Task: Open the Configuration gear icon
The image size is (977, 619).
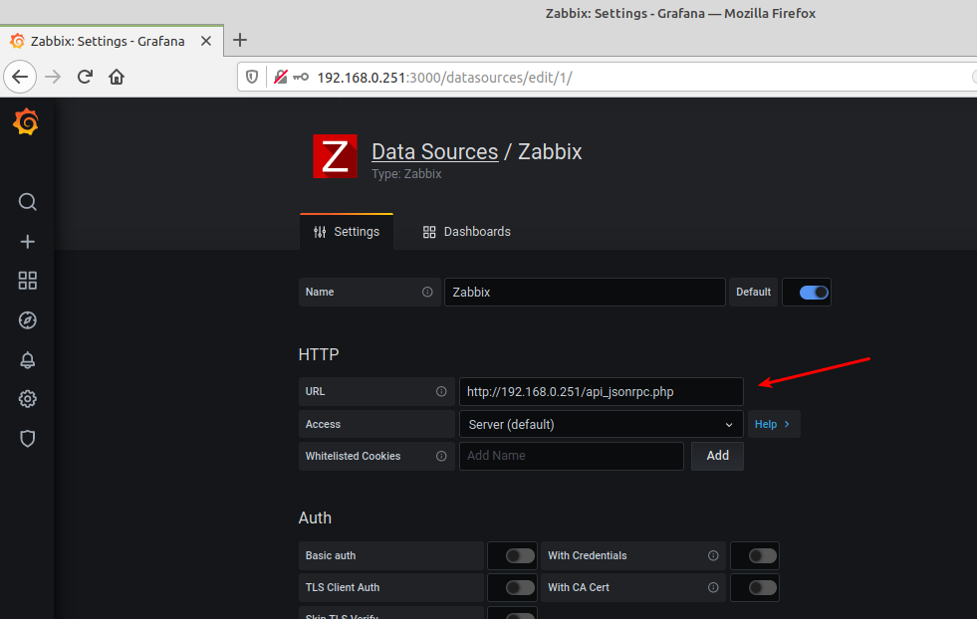Action: [x=28, y=399]
